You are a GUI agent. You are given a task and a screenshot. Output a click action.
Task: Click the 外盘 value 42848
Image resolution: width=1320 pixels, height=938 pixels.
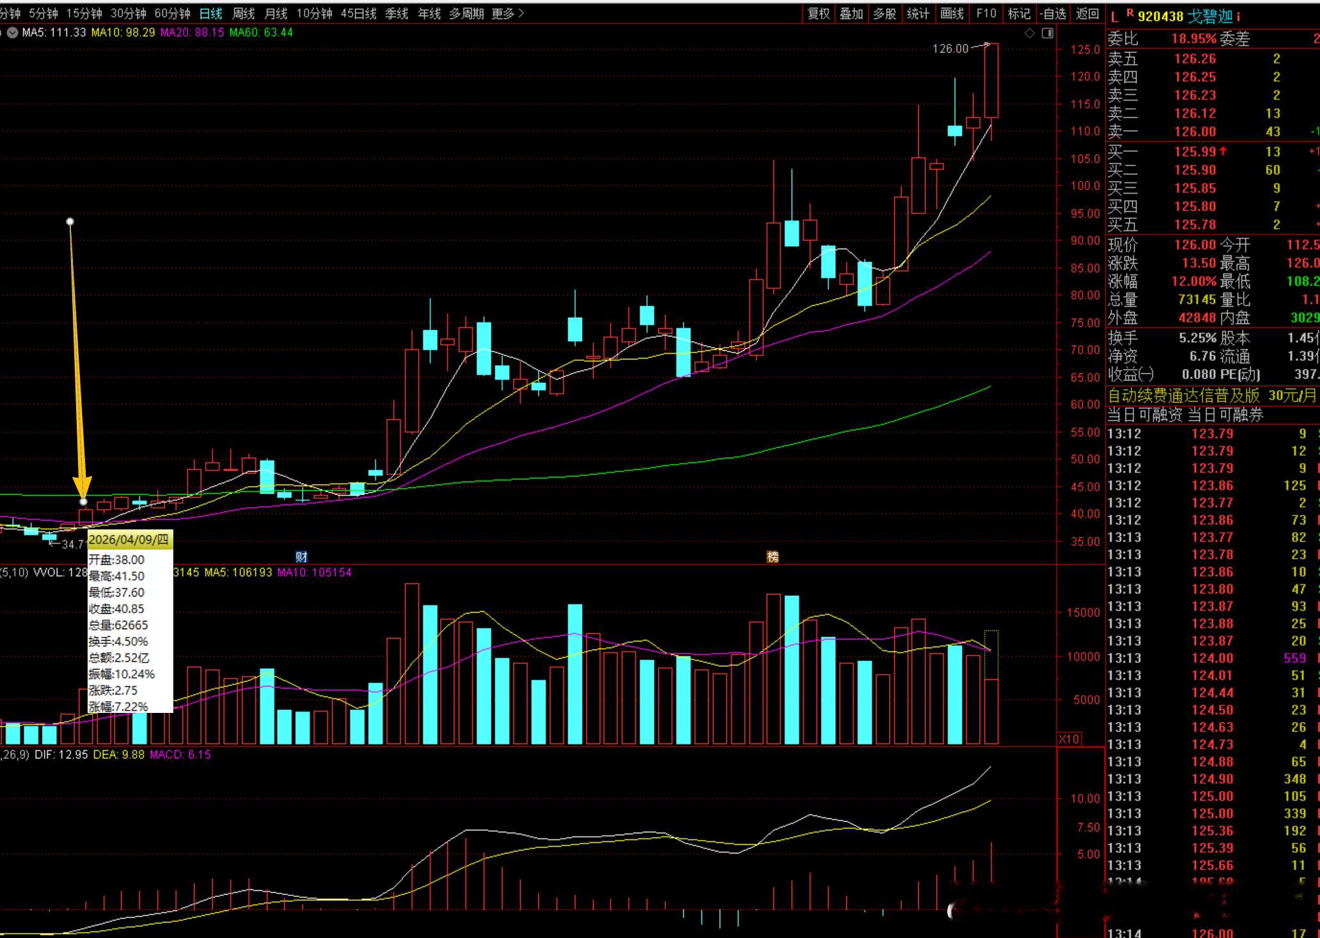tap(1197, 318)
